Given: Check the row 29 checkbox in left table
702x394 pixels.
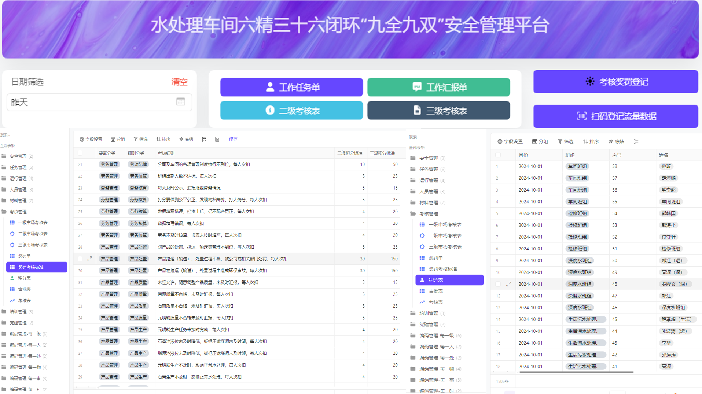Looking at the screenshot, I should (80, 259).
